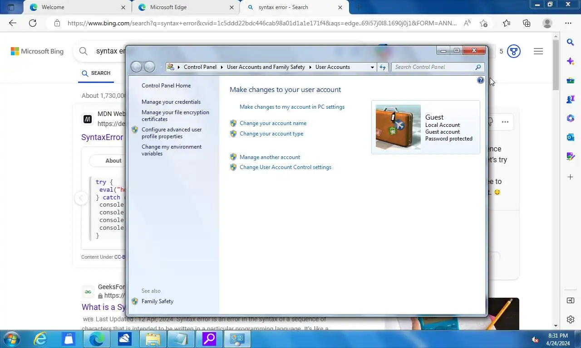Click the Control Panel search magnifier
Viewport: 581px width, 348px height.
tap(478, 67)
